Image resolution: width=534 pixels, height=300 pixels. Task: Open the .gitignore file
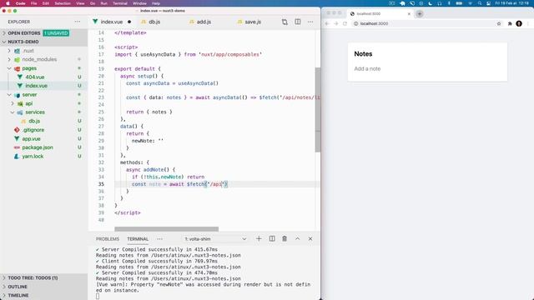tap(33, 130)
